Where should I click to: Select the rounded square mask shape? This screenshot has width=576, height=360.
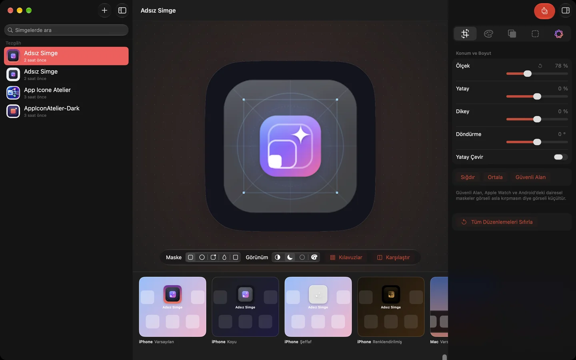tap(191, 257)
